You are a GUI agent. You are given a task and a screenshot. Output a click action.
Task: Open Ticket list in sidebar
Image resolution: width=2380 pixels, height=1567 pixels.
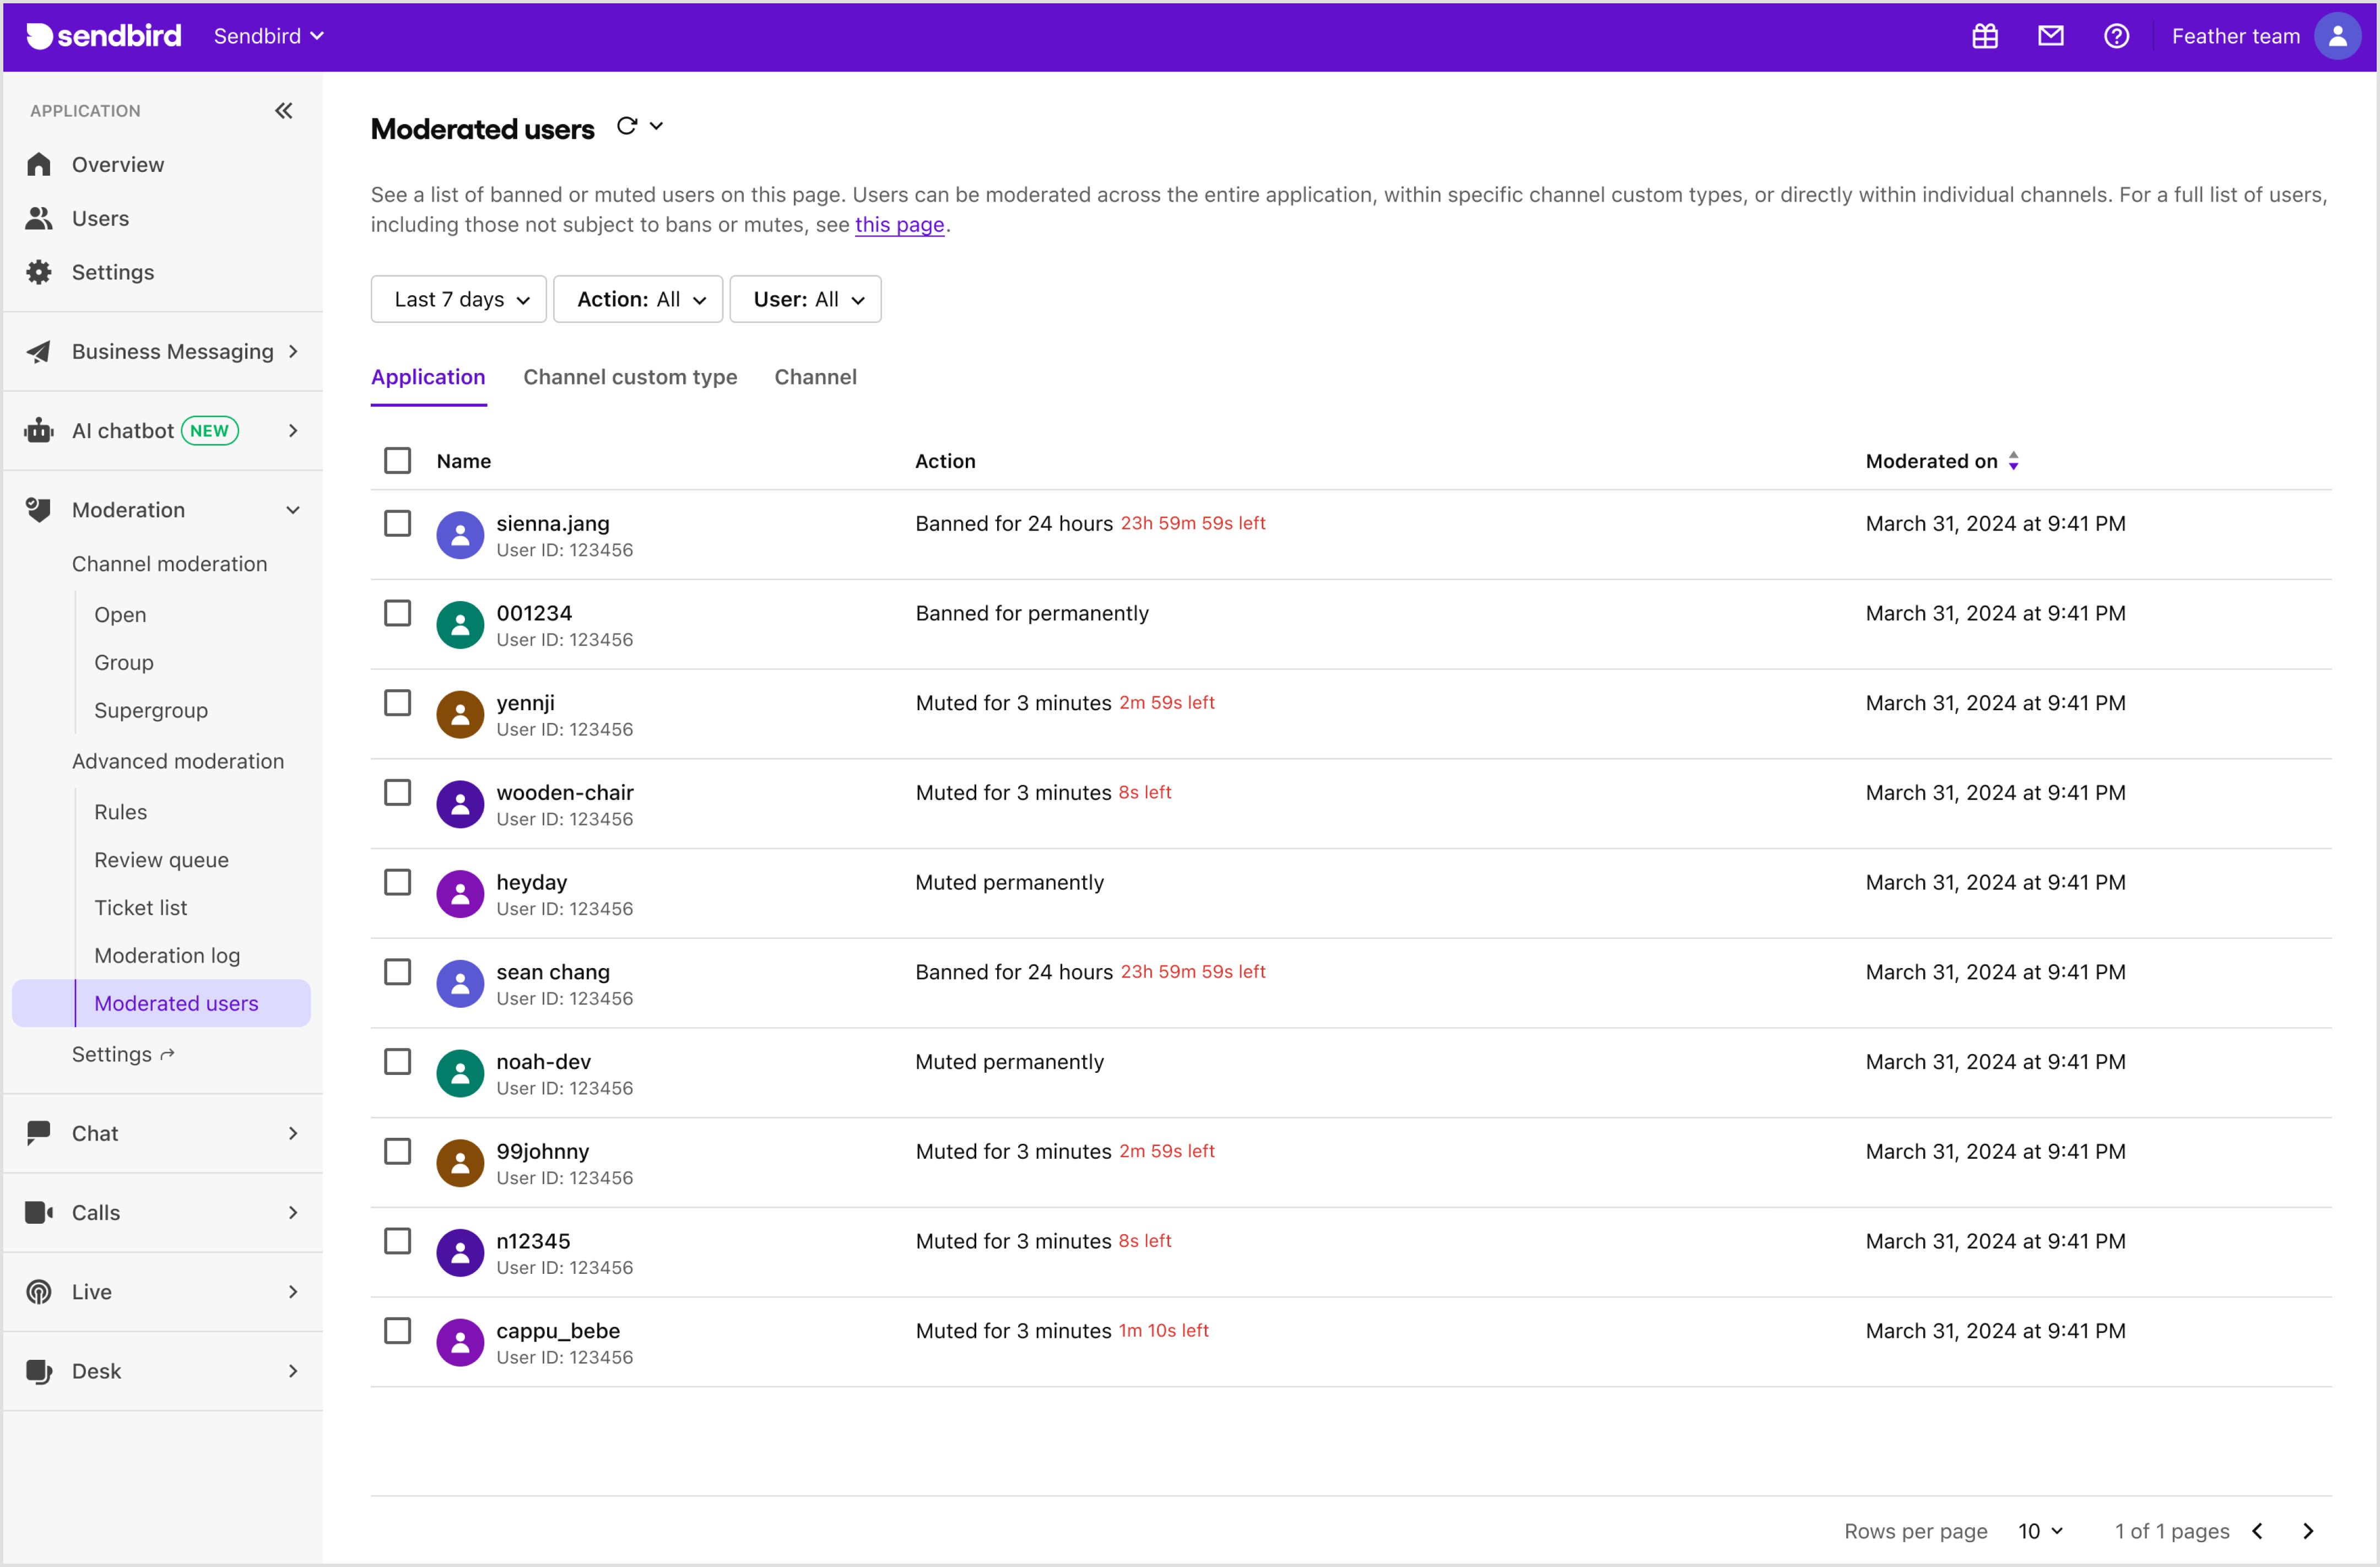pyautogui.click(x=141, y=907)
